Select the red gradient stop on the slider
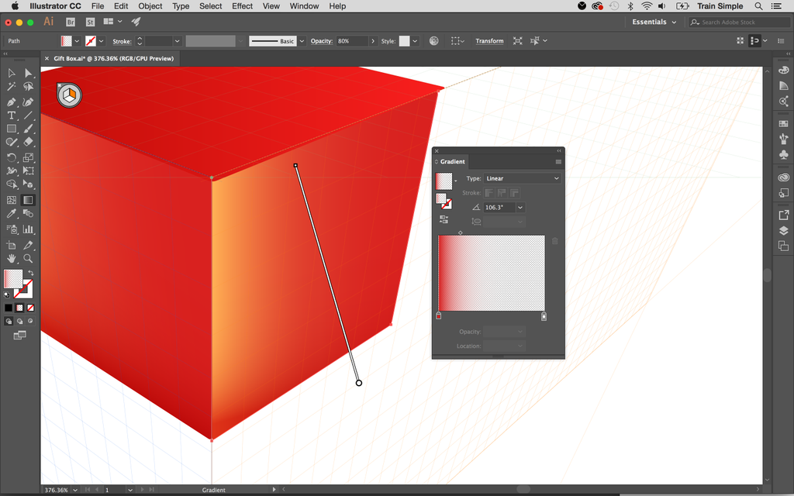 pyautogui.click(x=438, y=315)
